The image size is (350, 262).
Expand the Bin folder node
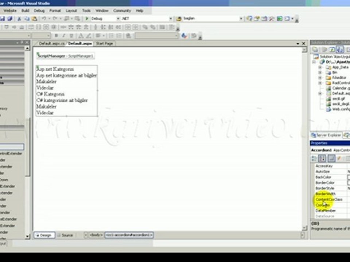click(320, 72)
